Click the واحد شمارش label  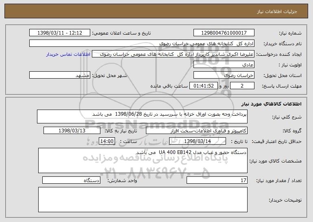click(122, 180)
